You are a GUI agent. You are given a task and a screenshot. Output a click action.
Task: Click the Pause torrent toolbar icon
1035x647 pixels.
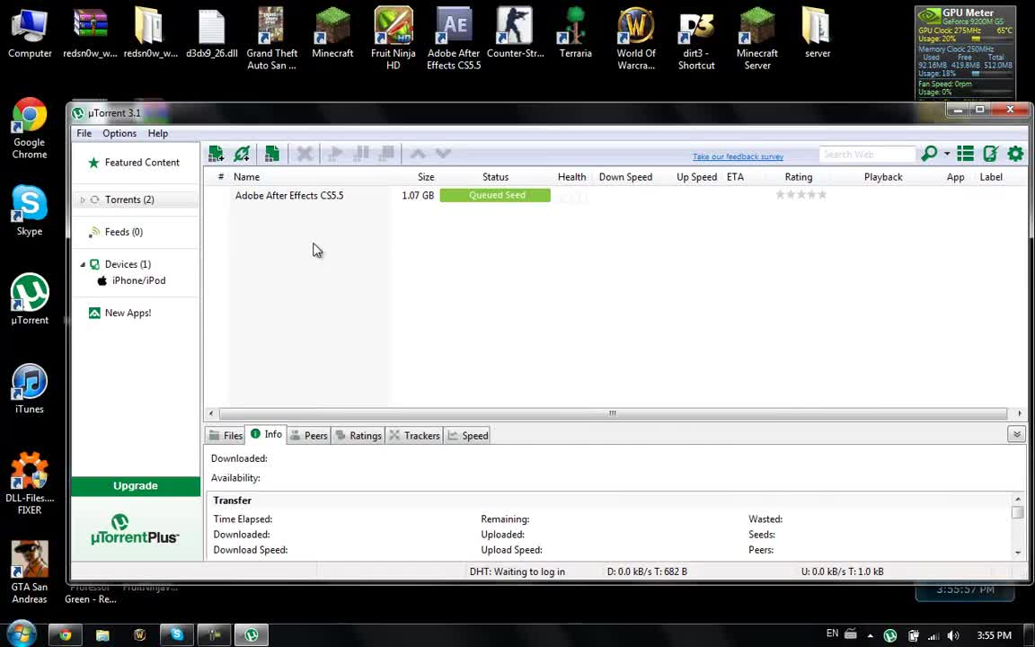(x=361, y=154)
